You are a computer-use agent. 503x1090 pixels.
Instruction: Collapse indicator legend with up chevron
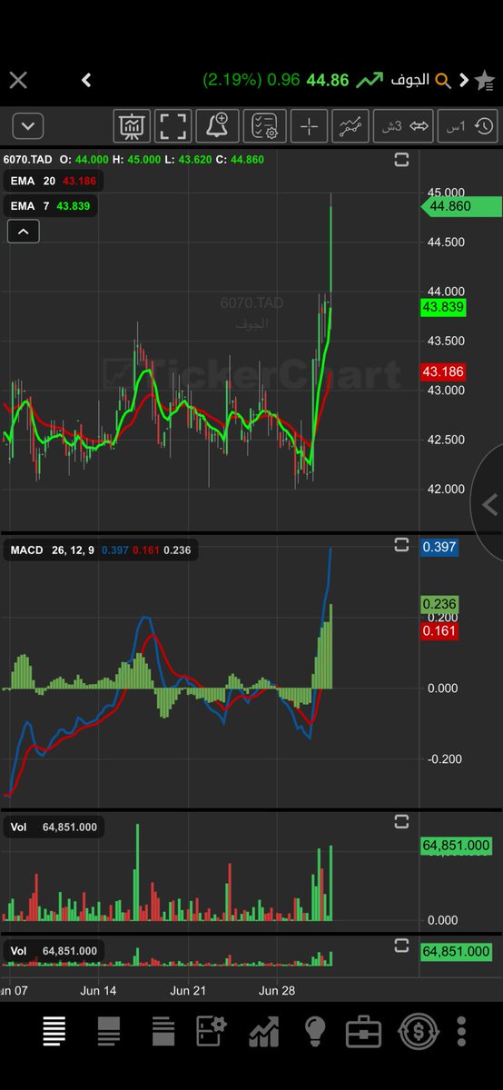(x=23, y=232)
